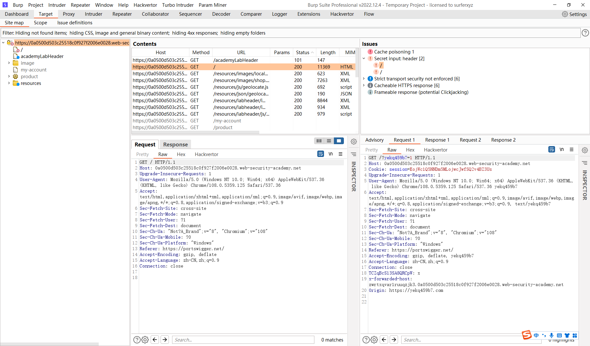Open left editor settings gear beside Inspector

[x=353, y=142]
